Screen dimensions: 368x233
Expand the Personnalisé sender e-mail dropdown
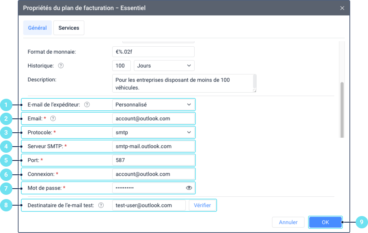tap(153, 105)
